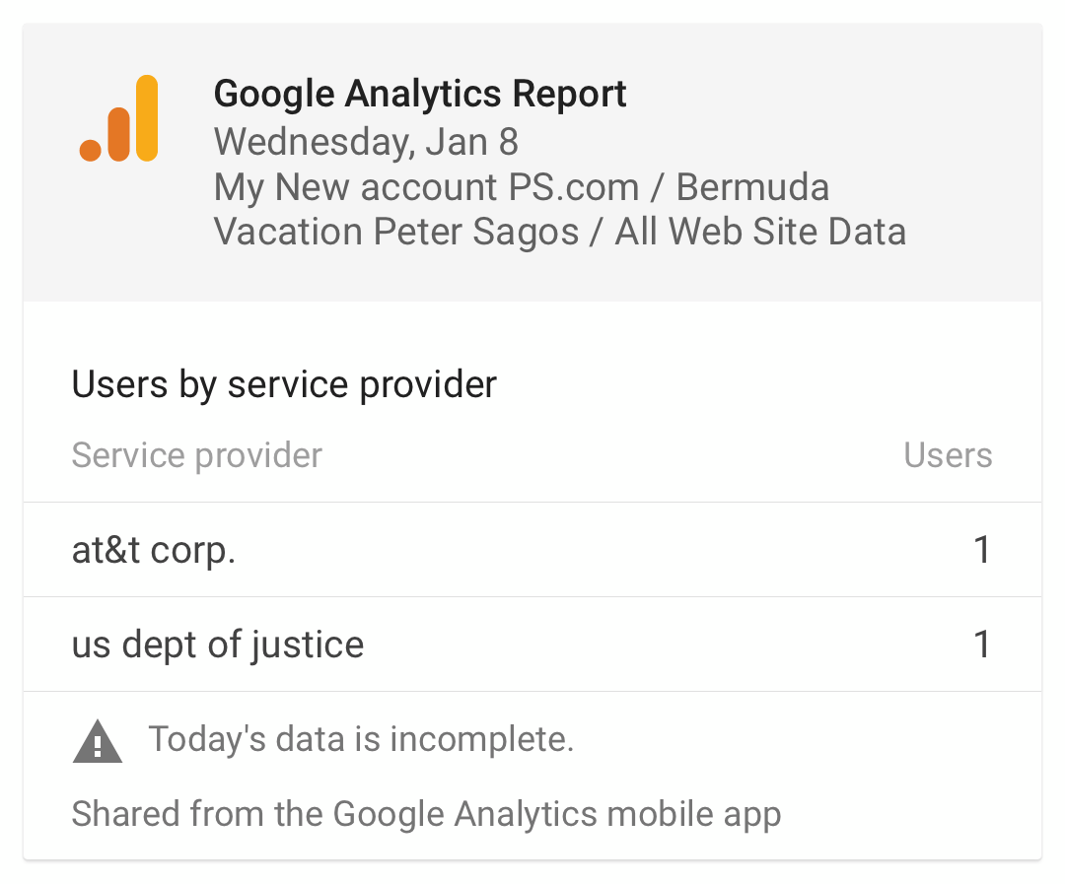This screenshot has height=884, width=1065.
Task: Click the gray report header banner
Action: click(532, 163)
